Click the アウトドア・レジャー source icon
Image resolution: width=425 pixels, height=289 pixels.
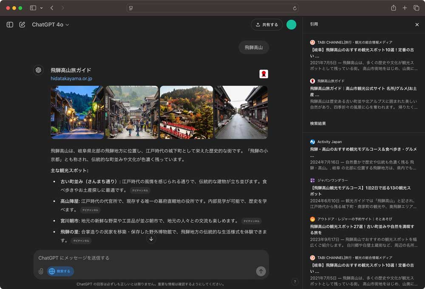(312, 219)
